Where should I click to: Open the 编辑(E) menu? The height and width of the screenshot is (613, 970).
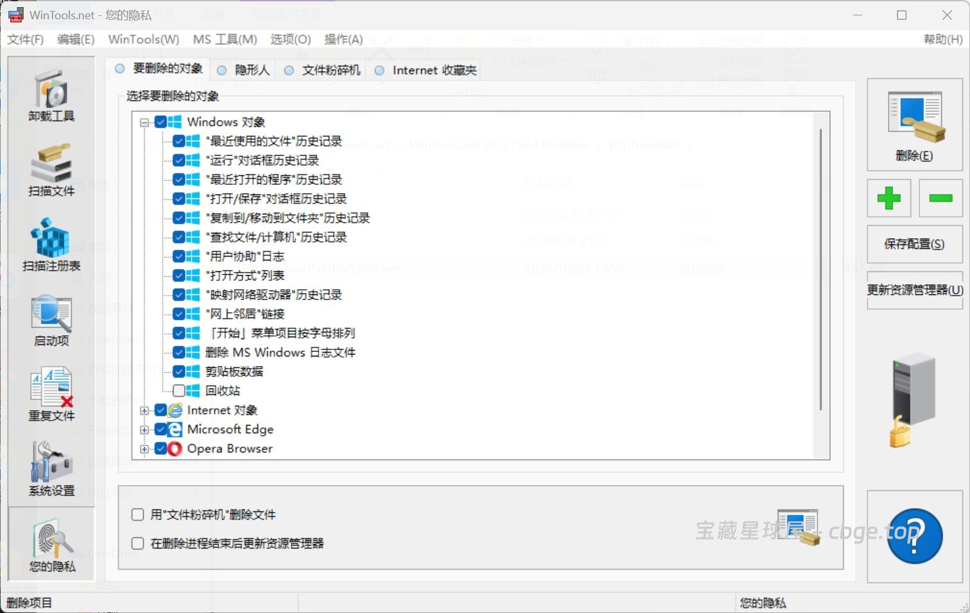click(x=76, y=40)
